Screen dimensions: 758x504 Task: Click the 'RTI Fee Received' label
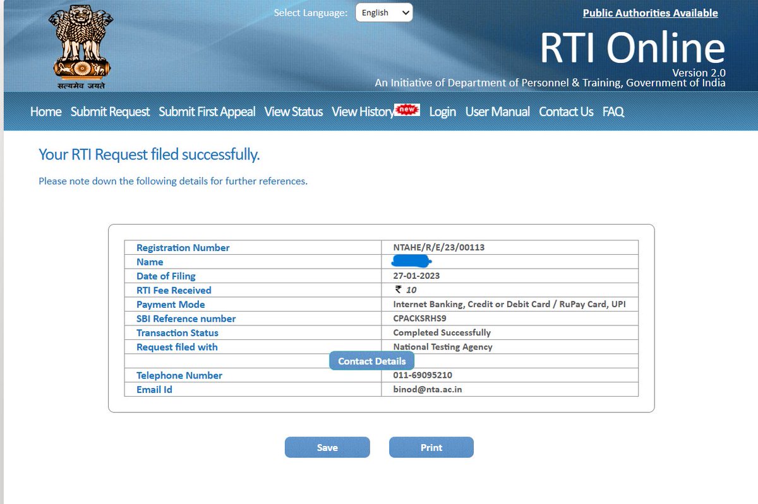(174, 290)
